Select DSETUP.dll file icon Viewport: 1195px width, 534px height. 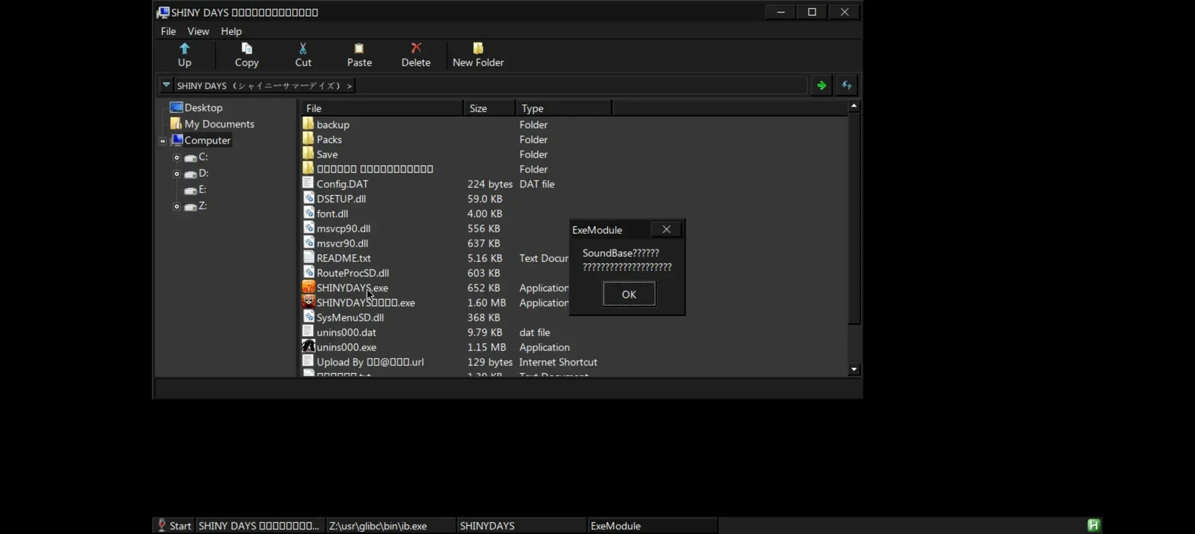click(308, 198)
